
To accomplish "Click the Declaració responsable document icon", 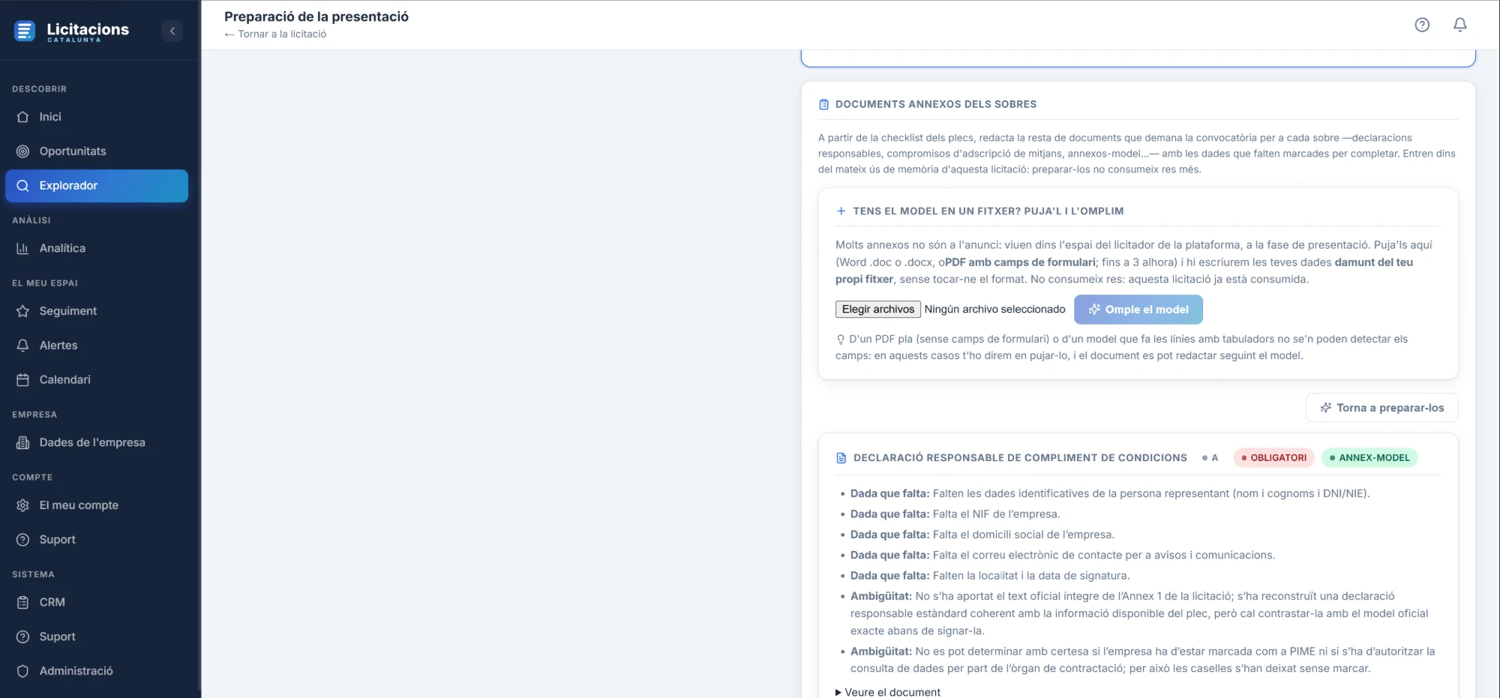I will (841, 458).
